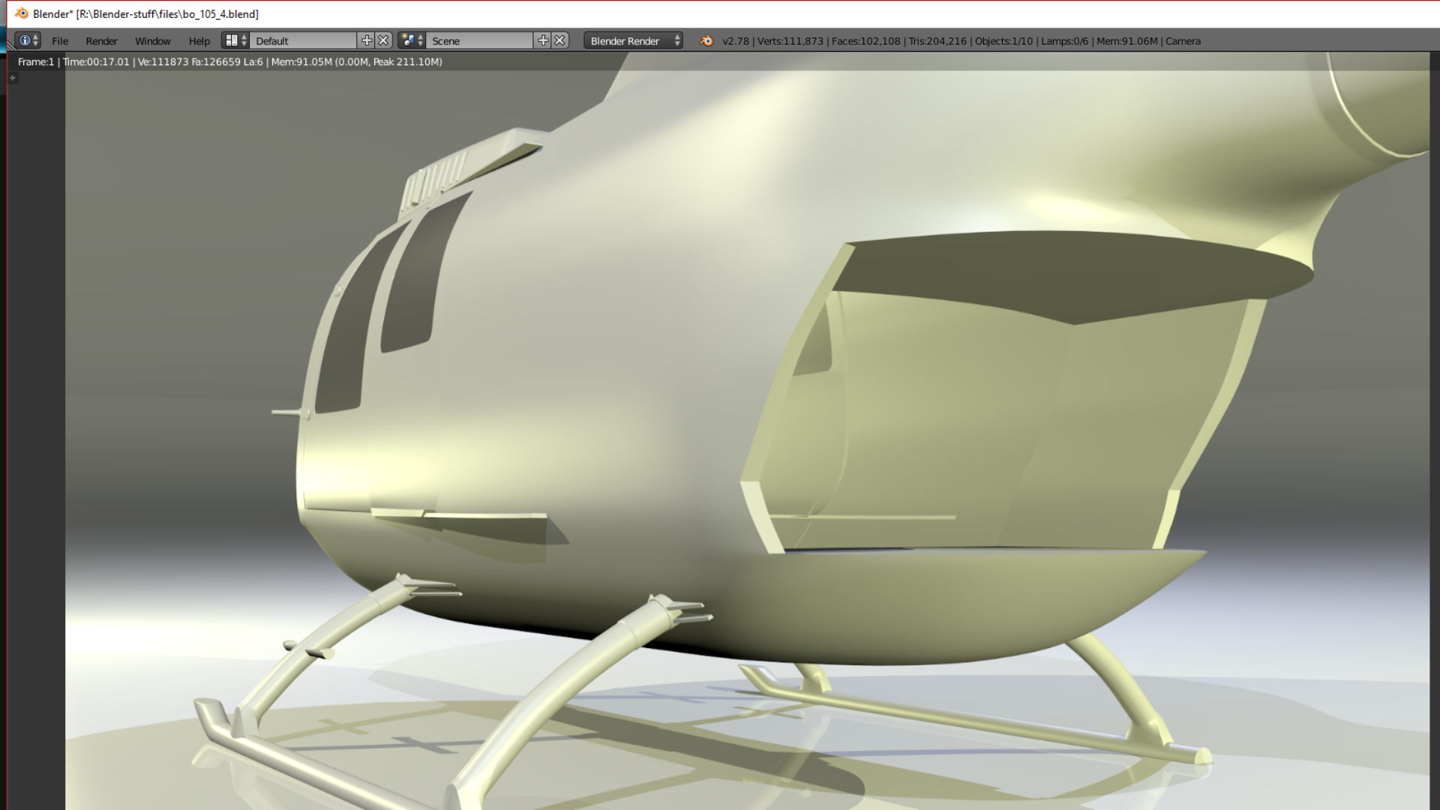
Task: Open the Help menu
Action: pos(199,40)
